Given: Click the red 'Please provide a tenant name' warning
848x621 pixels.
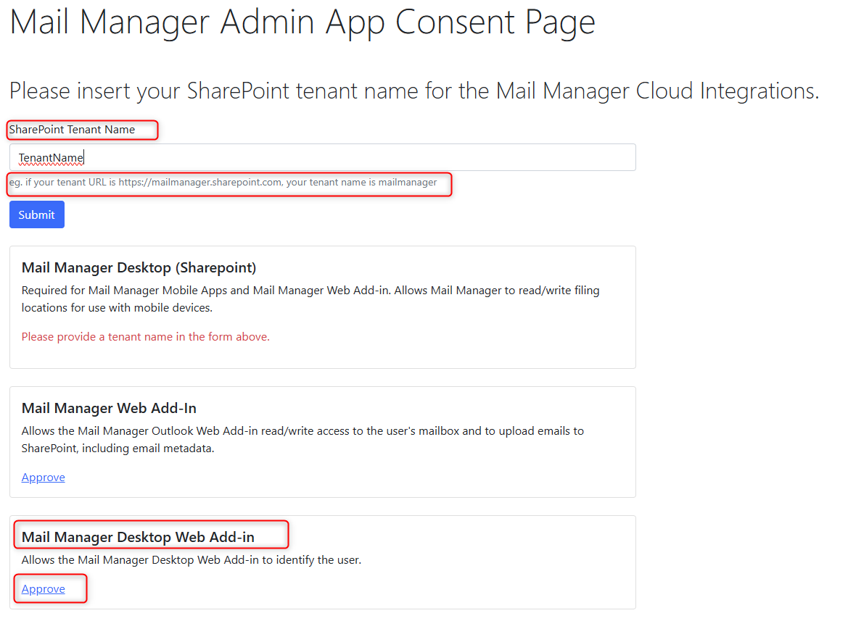Looking at the screenshot, I should pyautogui.click(x=145, y=337).
